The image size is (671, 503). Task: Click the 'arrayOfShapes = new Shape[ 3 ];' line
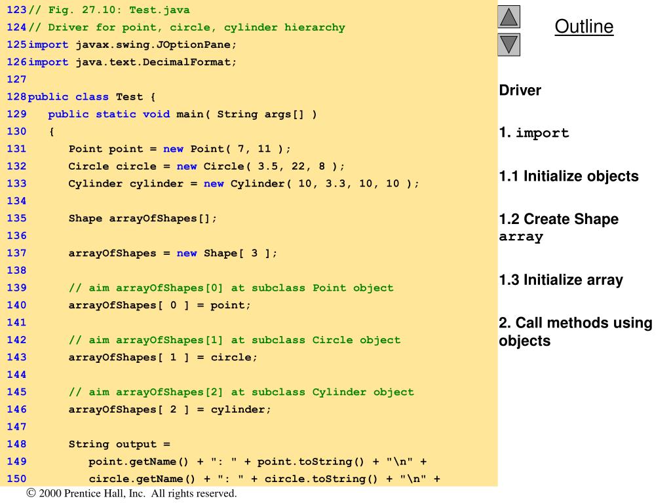tap(173, 253)
